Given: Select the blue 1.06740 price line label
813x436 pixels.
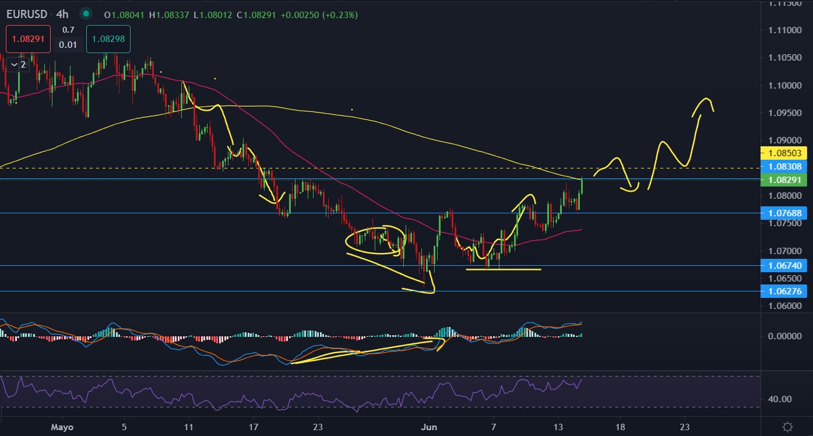Looking at the screenshot, I should [x=784, y=265].
